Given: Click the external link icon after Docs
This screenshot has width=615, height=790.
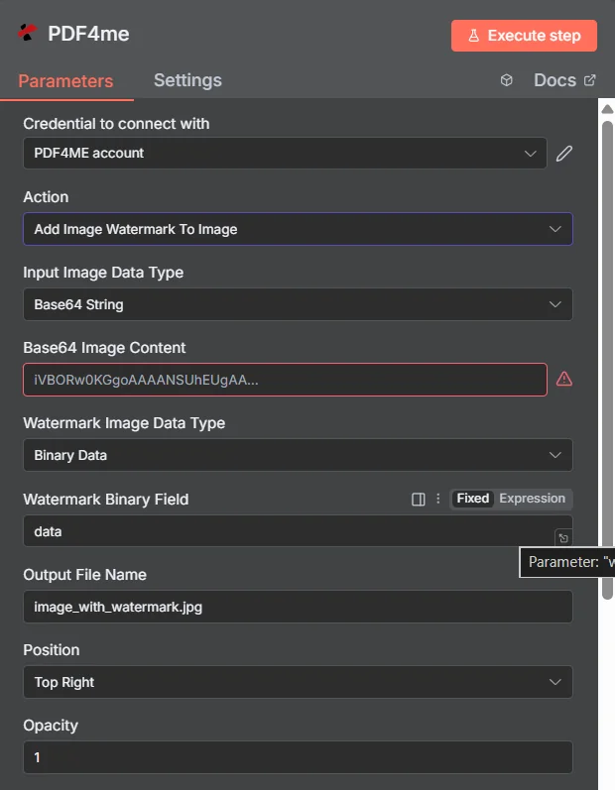Looking at the screenshot, I should pos(590,80).
